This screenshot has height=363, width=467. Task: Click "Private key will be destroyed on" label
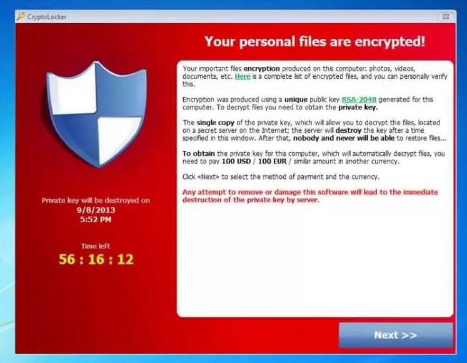[96, 200]
